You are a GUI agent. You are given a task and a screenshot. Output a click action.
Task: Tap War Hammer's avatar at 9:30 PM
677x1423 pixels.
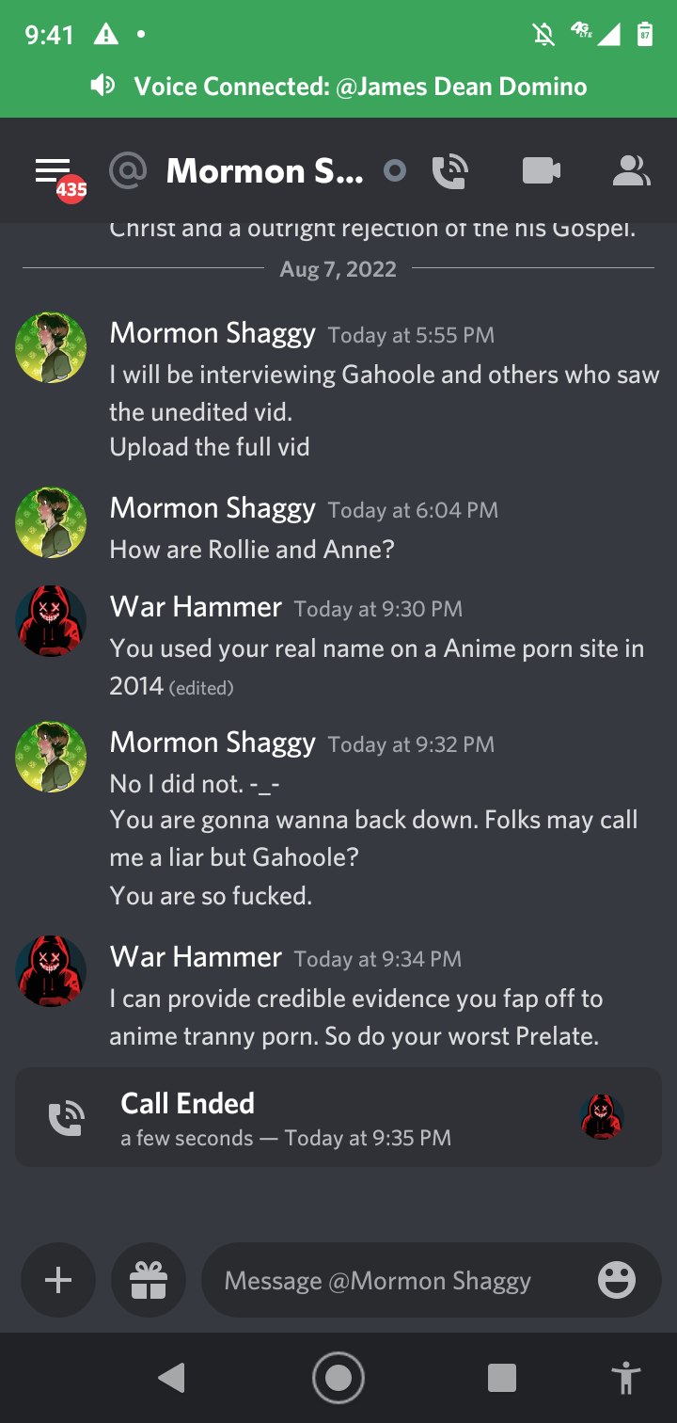(52, 621)
